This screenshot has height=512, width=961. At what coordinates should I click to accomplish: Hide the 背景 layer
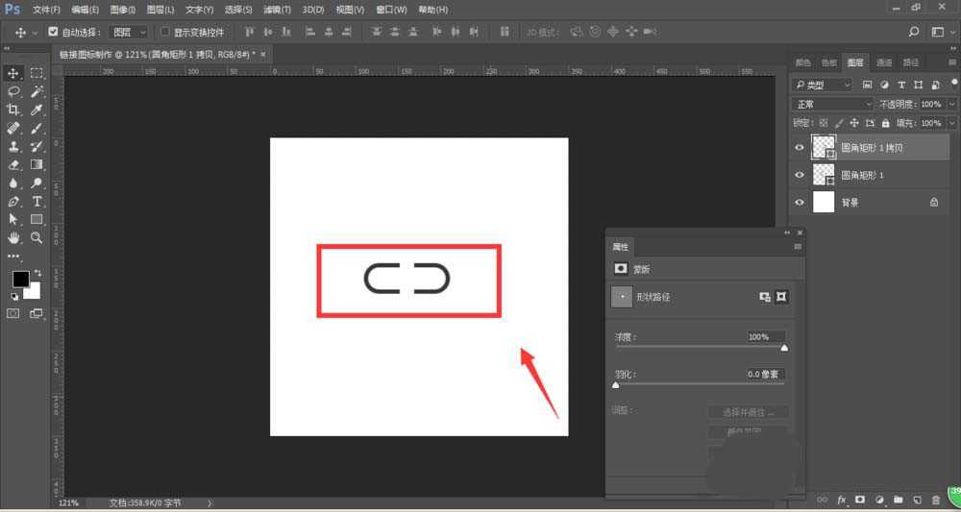click(x=799, y=203)
